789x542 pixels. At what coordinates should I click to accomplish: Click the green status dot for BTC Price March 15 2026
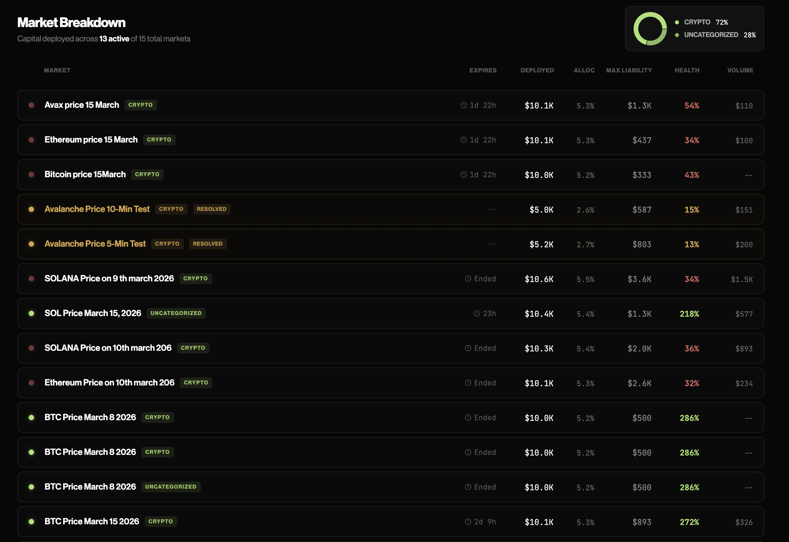click(32, 521)
